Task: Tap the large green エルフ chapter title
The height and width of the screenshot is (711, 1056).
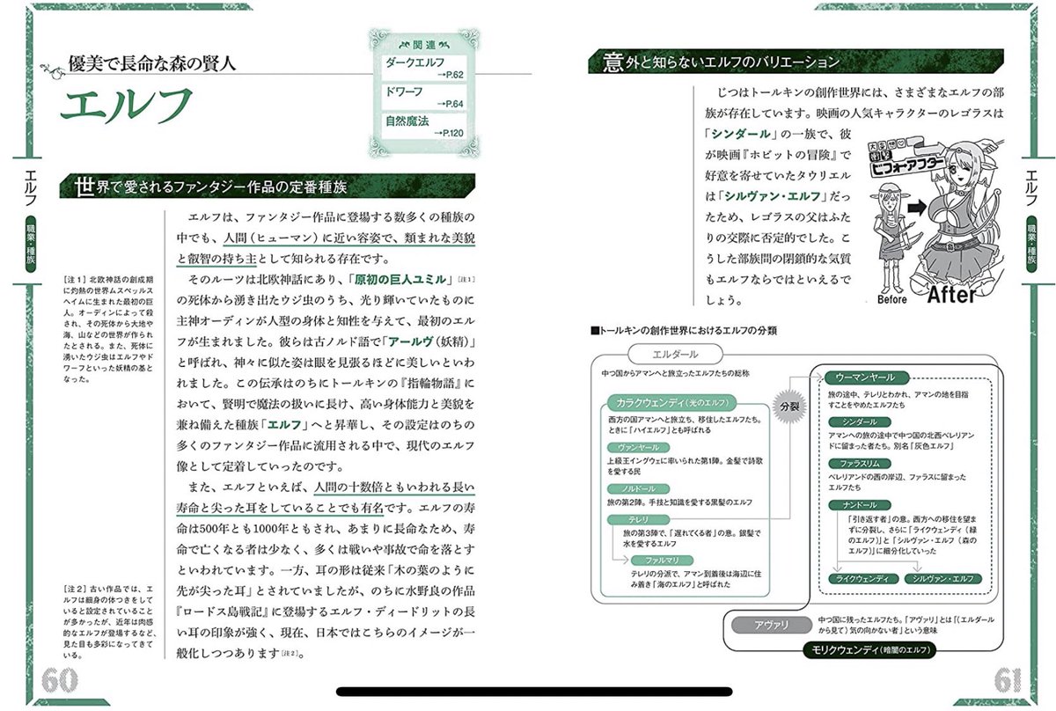Action: (x=126, y=105)
